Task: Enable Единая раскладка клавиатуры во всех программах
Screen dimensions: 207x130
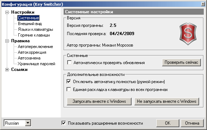Action: [x=69, y=89]
